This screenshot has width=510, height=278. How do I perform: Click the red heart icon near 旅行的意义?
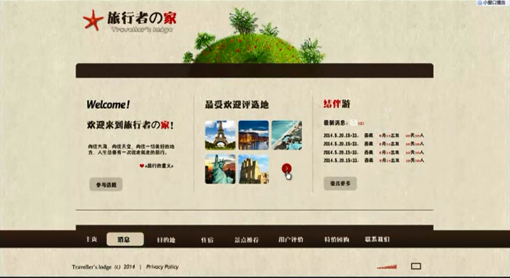(x=142, y=166)
